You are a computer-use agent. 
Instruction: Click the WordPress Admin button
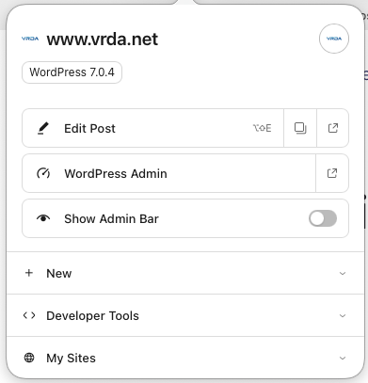point(168,173)
